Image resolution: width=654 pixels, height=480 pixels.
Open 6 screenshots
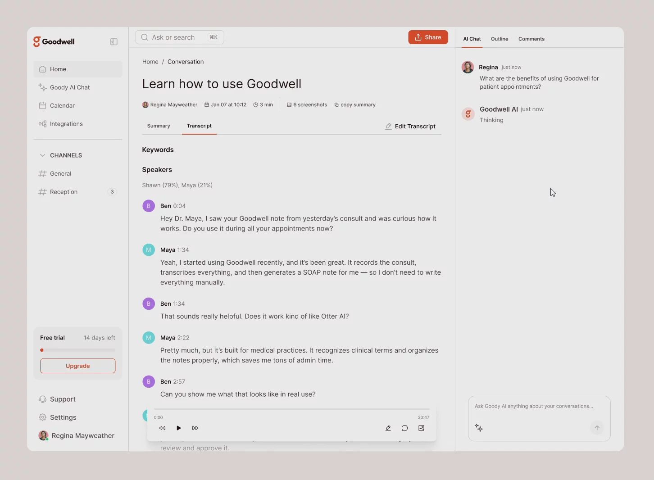pyautogui.click(x=307, y=104)
